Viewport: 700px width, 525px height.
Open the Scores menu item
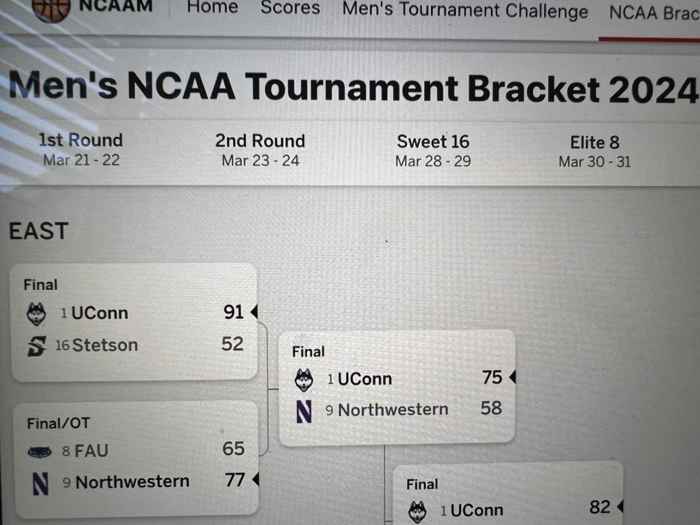click(290, 8)
